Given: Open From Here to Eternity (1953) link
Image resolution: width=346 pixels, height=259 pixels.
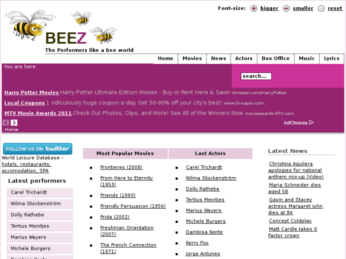Looking at the screenshot, I should [127, 181].
